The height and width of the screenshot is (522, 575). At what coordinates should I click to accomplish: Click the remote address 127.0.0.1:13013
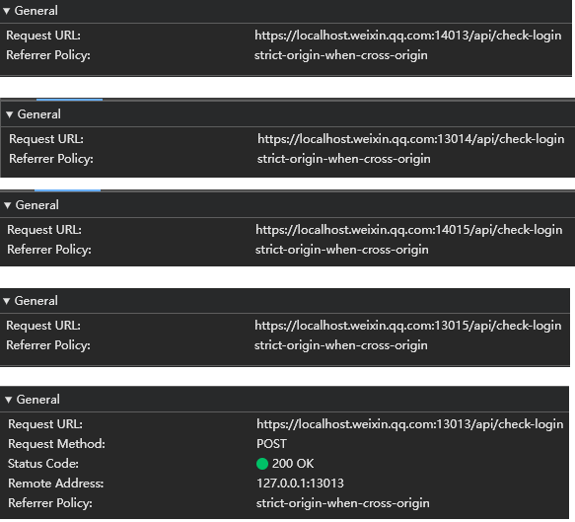300,484
